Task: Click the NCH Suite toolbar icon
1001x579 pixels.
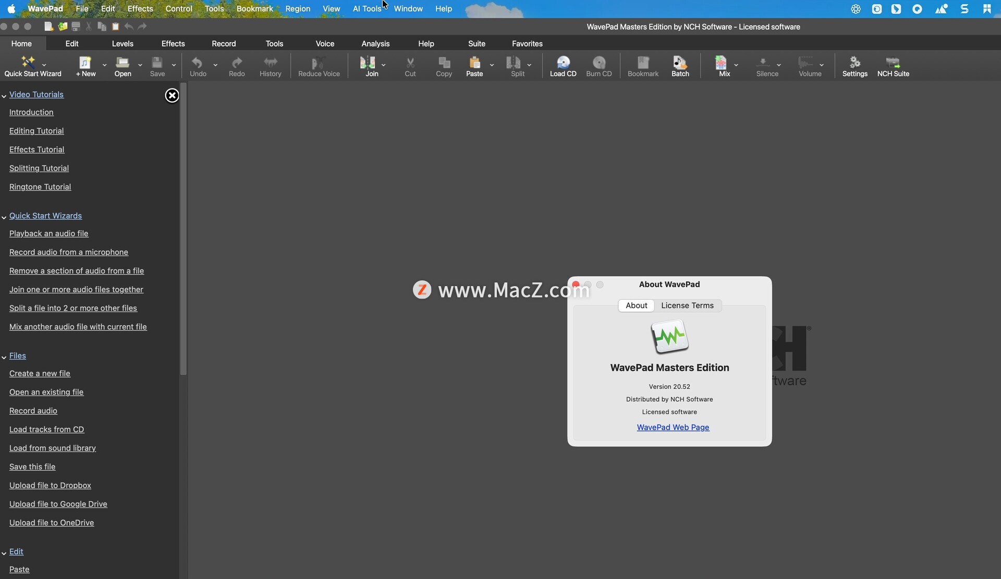Action: (893, 63)
